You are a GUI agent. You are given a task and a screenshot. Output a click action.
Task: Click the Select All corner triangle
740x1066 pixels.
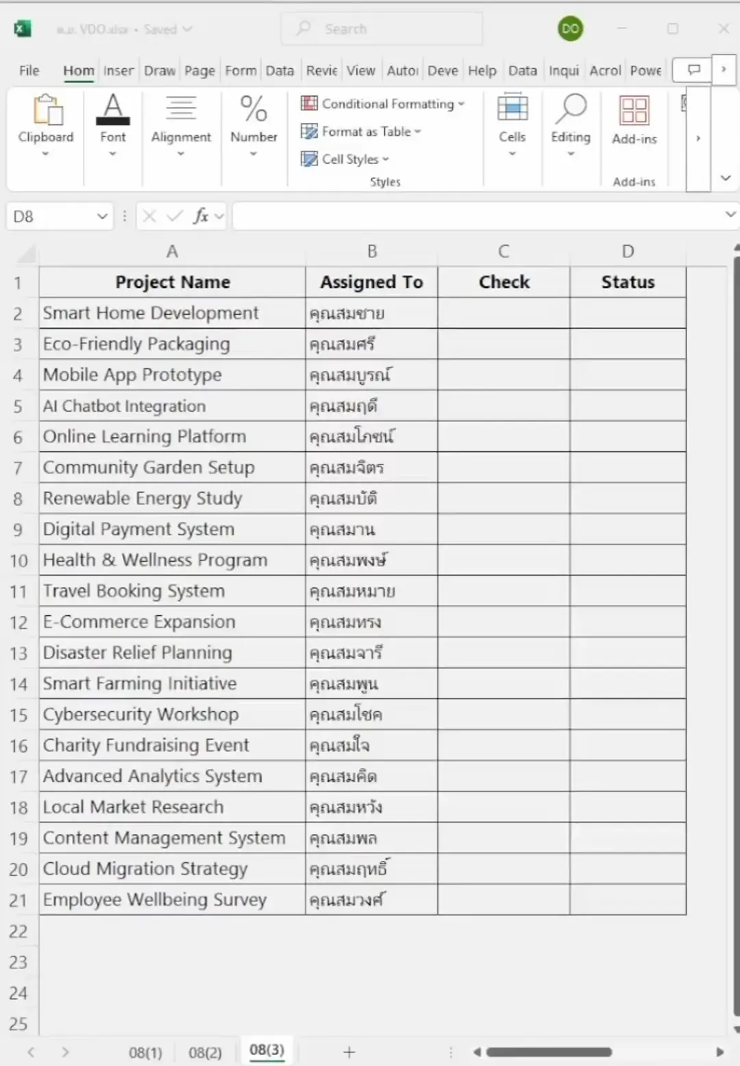click(26, 254)
